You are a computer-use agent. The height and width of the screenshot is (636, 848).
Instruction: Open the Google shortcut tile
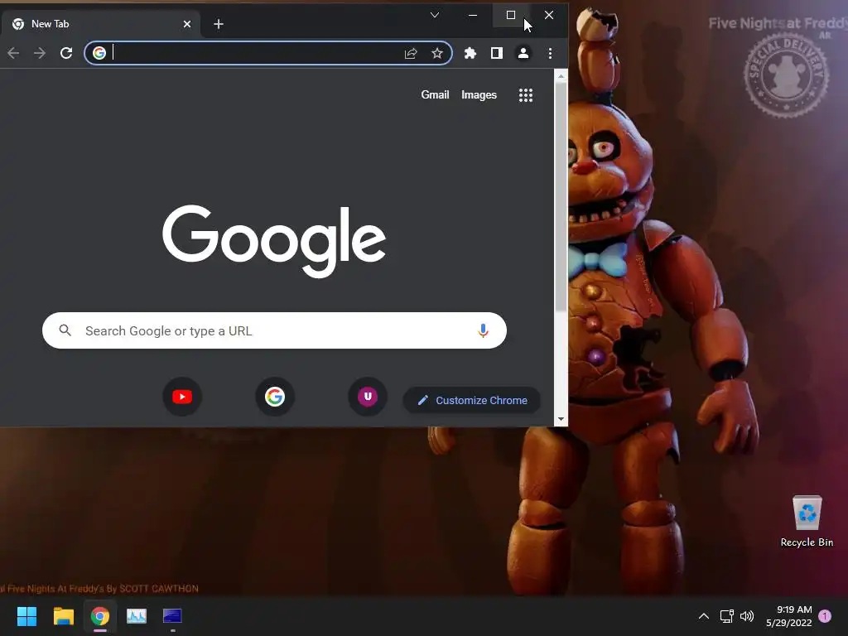pyautogui.click(x=275, y=397)
